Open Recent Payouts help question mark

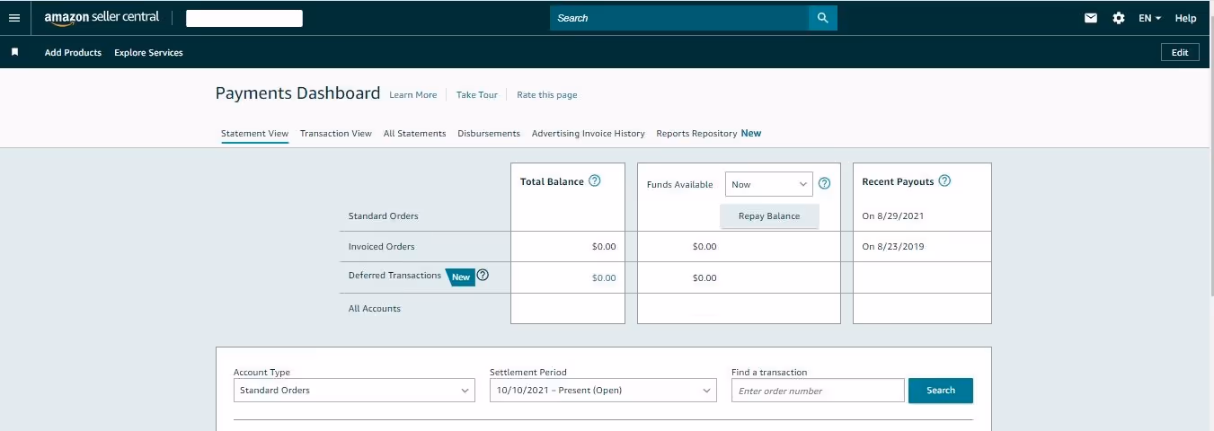click(944, 180)
